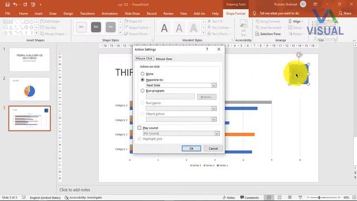Screen dimensions: 357x201
Task: Click the zoom in plus button
Action: point(339,198)
